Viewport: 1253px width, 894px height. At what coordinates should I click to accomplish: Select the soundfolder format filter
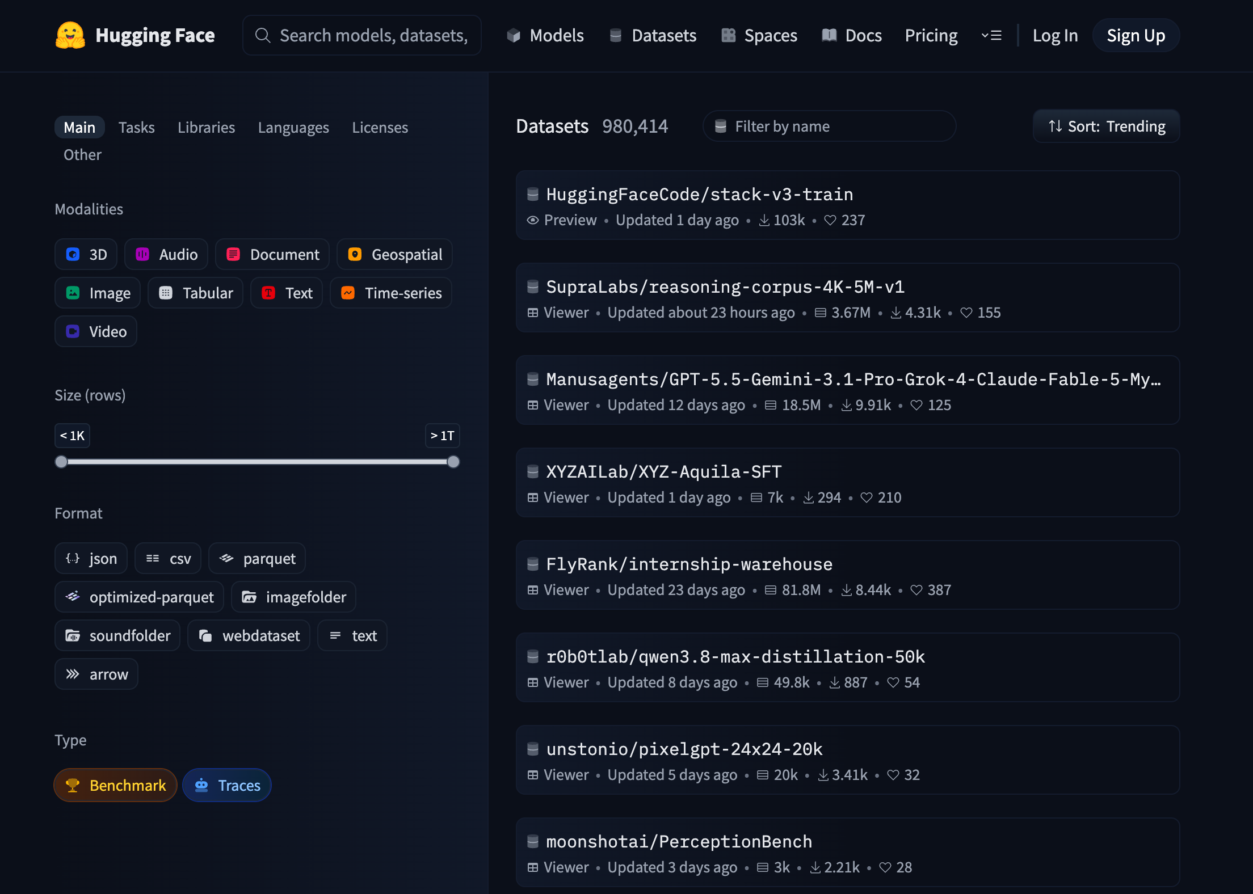[117, 635]
